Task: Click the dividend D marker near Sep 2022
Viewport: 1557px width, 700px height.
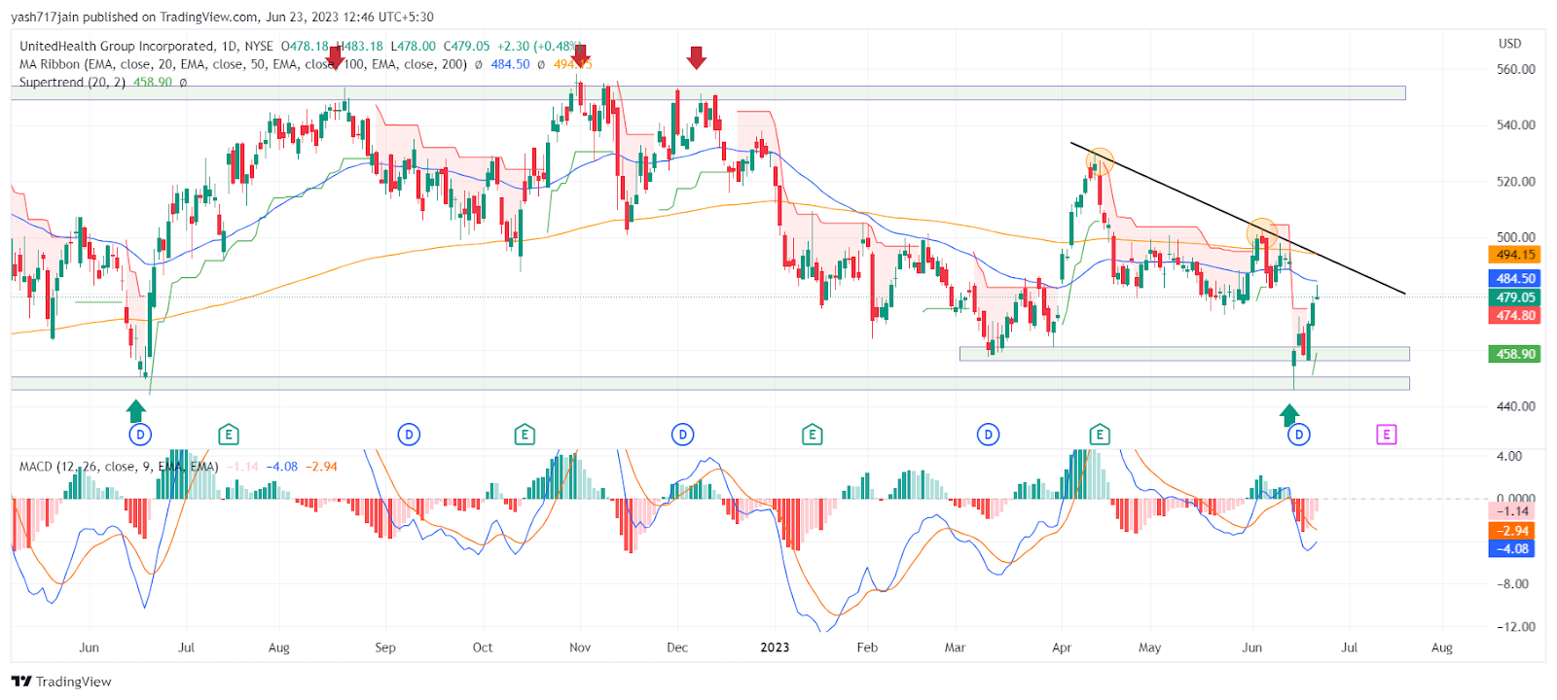Action: [x=410, y=435]
